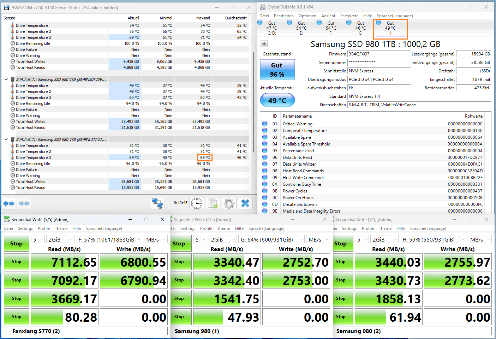Click Standard field NVM Express 1.4
This screenshot has width=496, height=339.
coord(419,96)
